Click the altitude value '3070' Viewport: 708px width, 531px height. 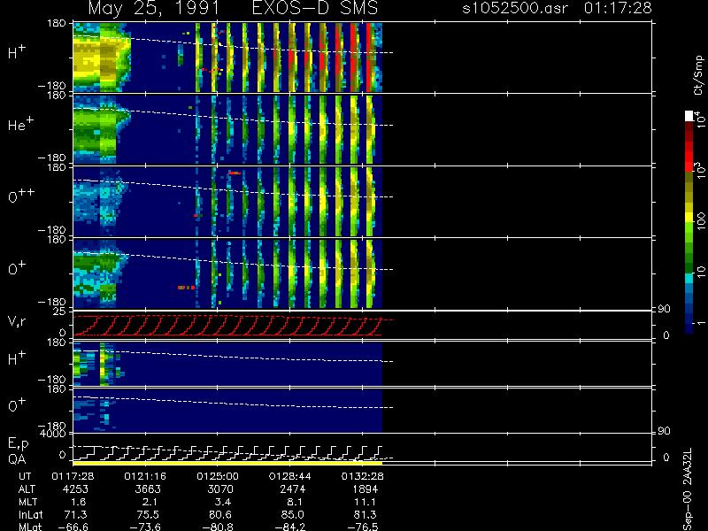pos(220,489)
